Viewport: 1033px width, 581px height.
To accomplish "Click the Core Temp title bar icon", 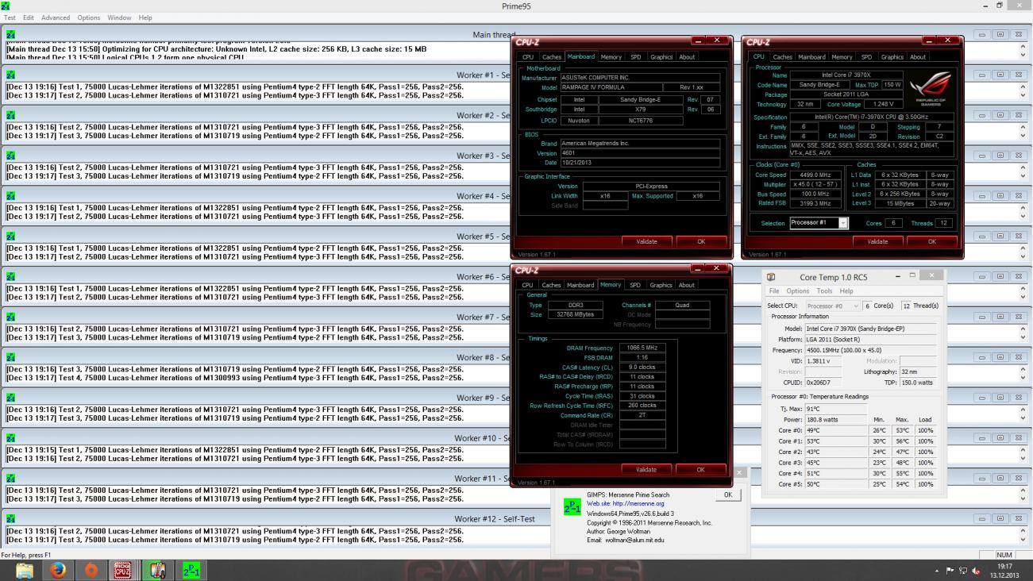I will (771, 277).
